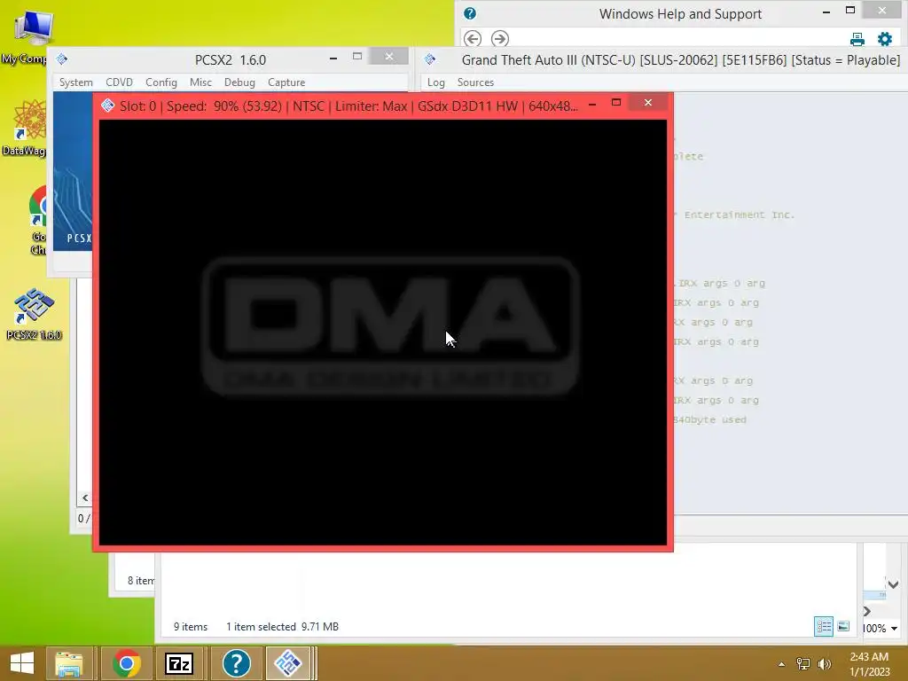Image resolution: width=908 pixels, height=681 pixels.
Task: Open the 100% zoom dropdown
Action: 895,629
